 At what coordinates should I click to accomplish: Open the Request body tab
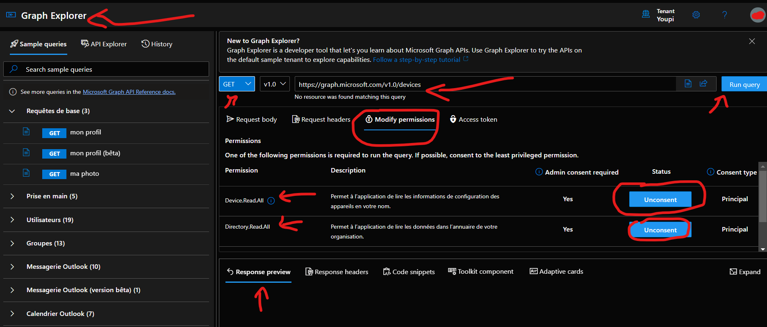[x=252, y=119]
